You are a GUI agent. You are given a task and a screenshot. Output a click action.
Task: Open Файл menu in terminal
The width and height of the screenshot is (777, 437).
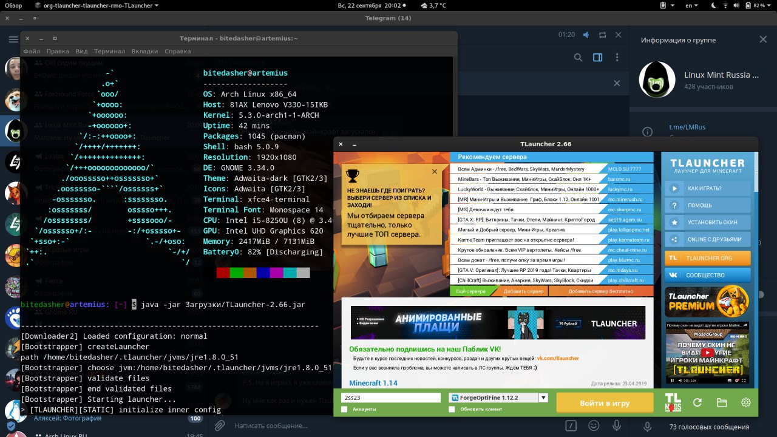32,52
